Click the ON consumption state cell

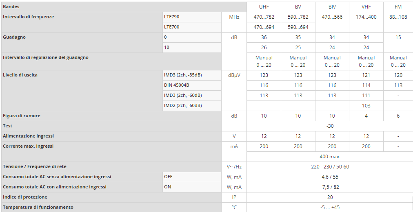[x=167, y=187]
